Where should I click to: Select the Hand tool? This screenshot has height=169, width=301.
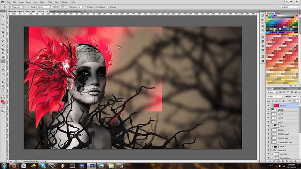click(x=3, y=91)
